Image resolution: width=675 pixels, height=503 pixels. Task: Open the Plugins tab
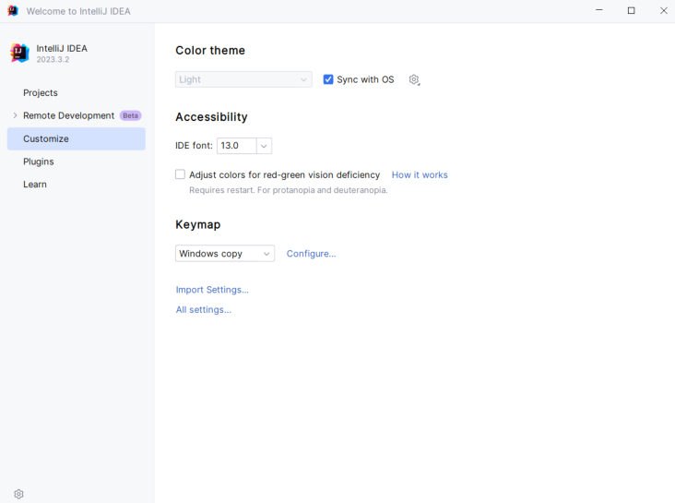click(39, 162)
